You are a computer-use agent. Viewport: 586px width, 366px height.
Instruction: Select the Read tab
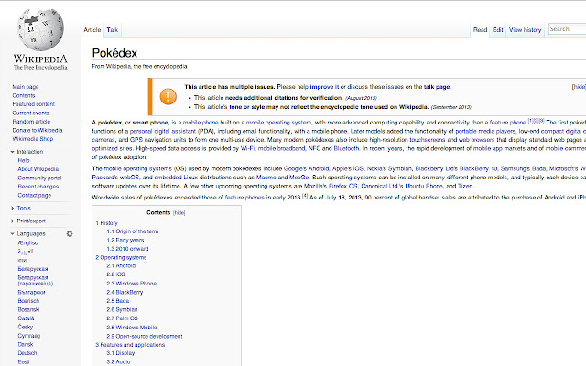pyautogui.click(x=480, y=30)
